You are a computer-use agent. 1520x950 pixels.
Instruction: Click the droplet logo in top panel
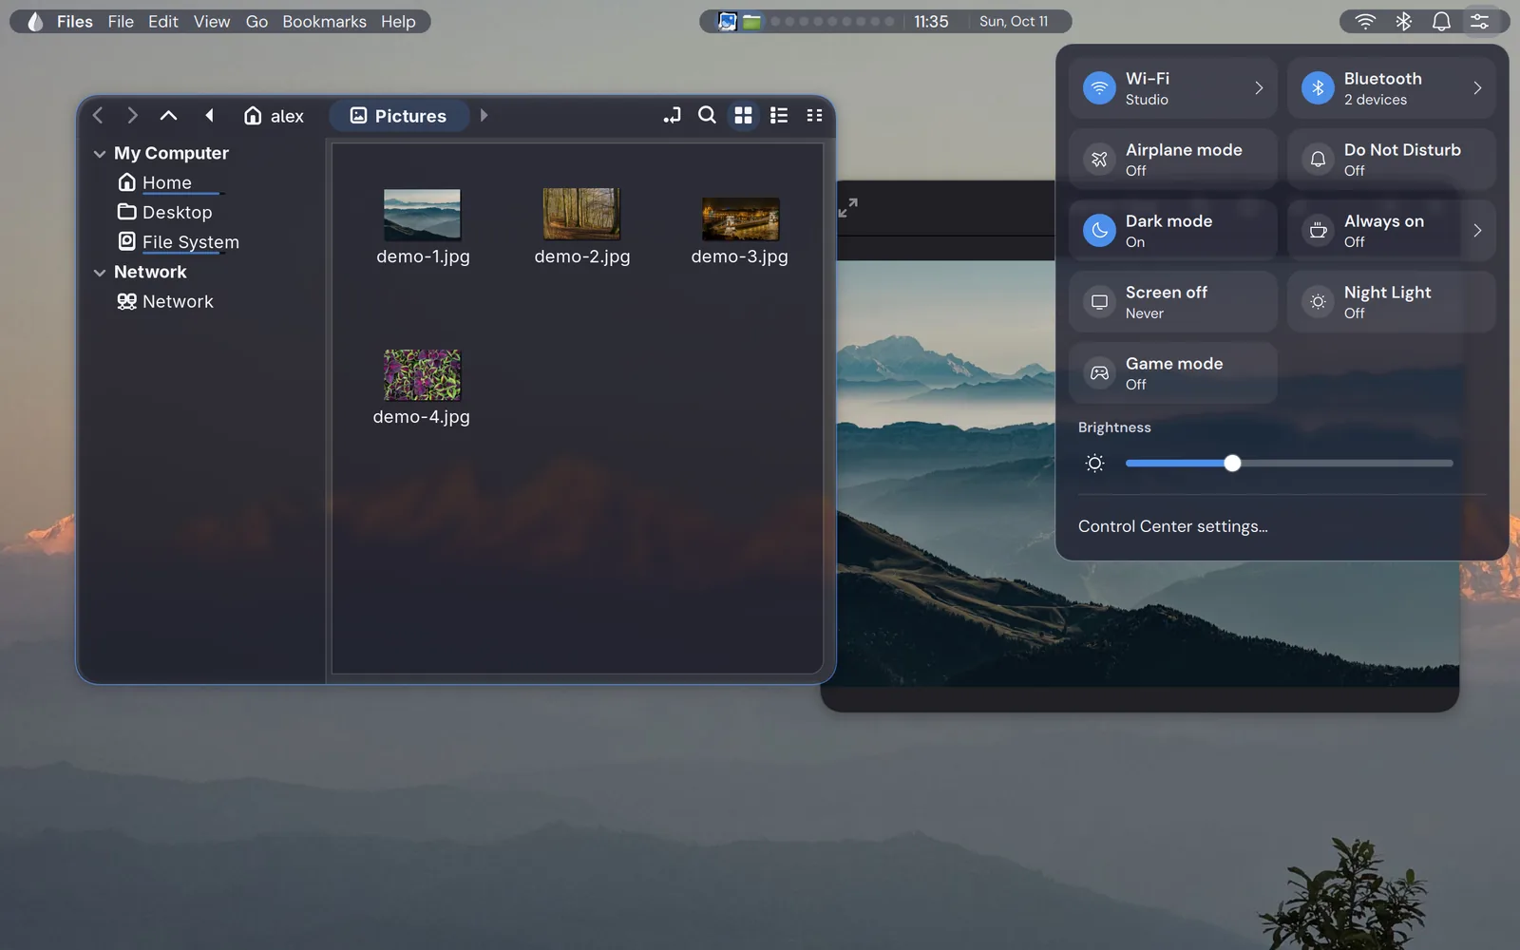[35, 21]
